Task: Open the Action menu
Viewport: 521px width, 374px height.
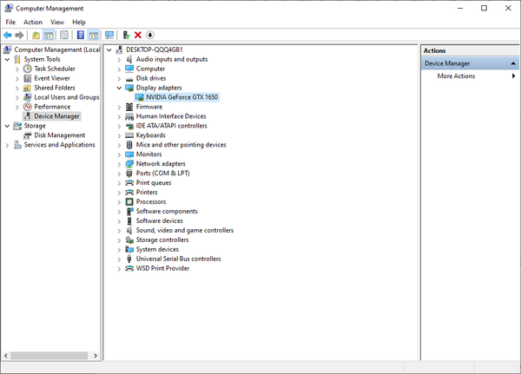Action: pos(33,22)
